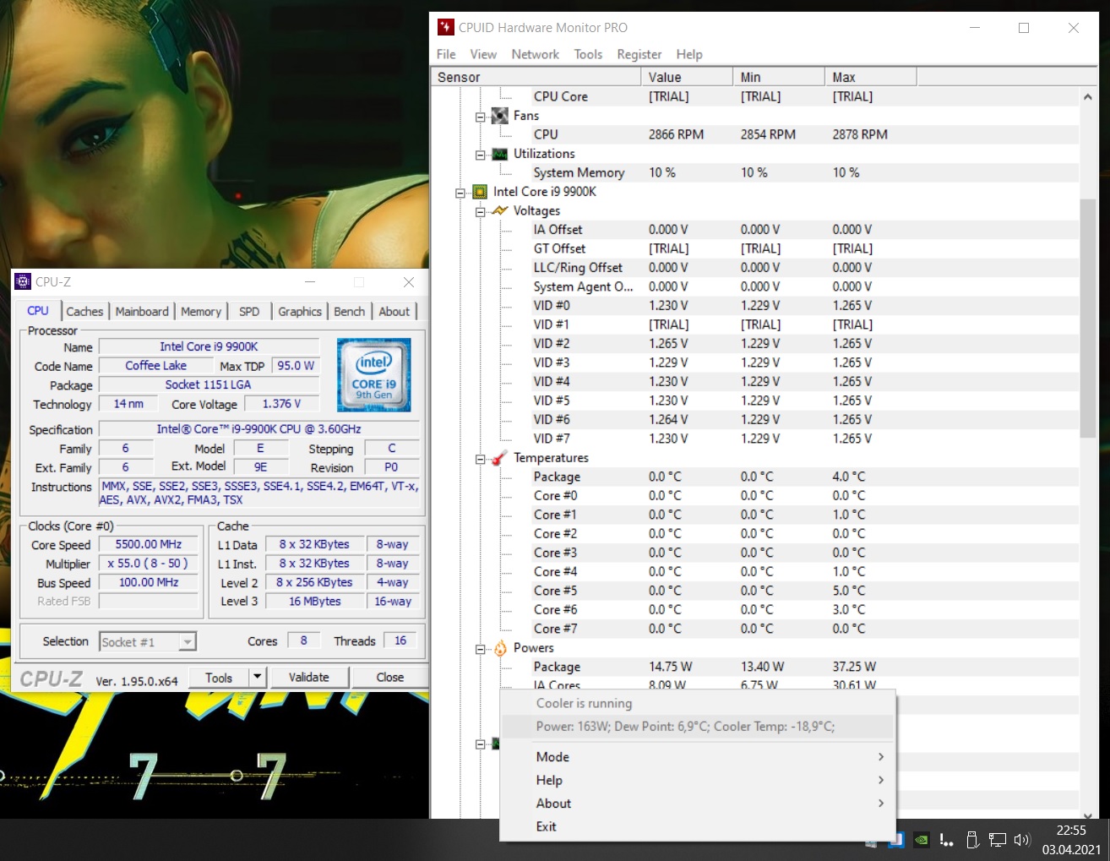Open the View menu in Hardware Monitor
This screenshot has height=861, width=1110.
pos(483,54)
